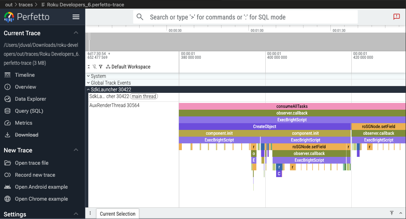Click the red feedback alert icon
The height and width of the screenshot is (219, 406).
[396, 17]
